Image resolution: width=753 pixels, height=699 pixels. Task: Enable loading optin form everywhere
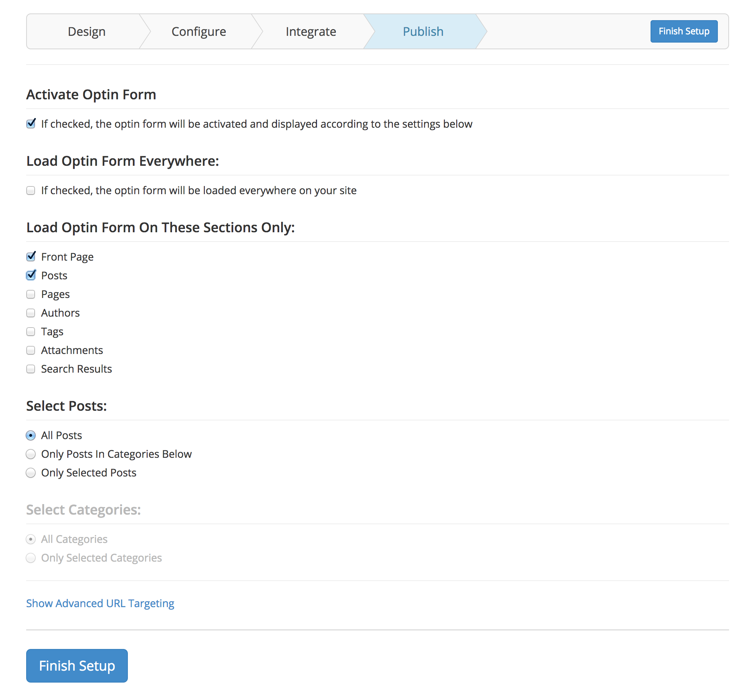pos(31,191)
